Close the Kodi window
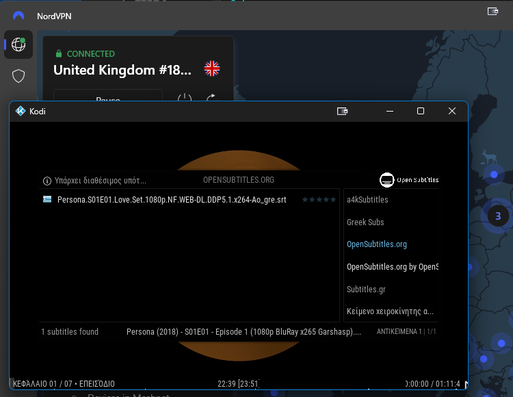The width and height of the screenshot is (513, 397). coord(452,112)
